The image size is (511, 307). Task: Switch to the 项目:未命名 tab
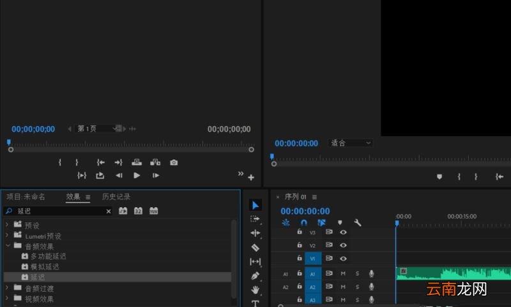[26, 197]
